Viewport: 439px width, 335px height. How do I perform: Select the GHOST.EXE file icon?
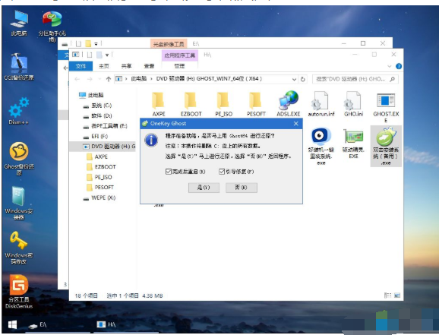tap(386, 107)
